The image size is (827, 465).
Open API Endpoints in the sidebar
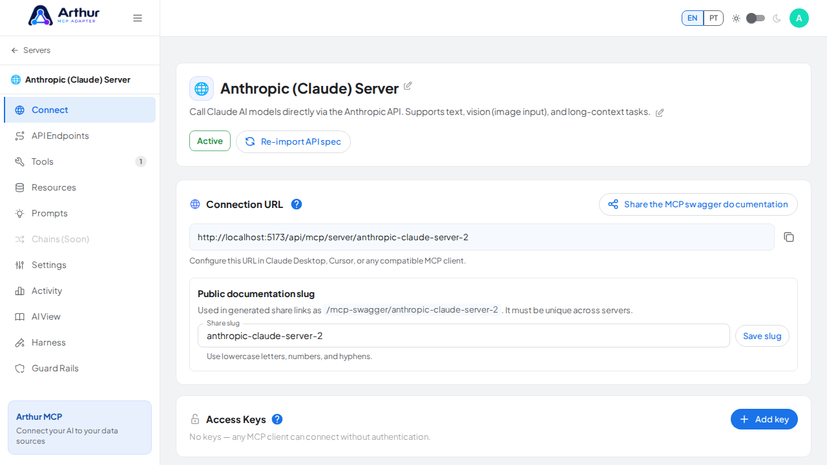tap(79, 136)
